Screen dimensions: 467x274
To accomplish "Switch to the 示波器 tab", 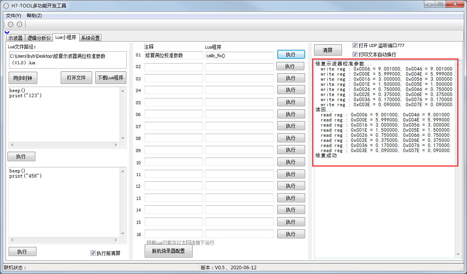I will click(x=16, y=38).
